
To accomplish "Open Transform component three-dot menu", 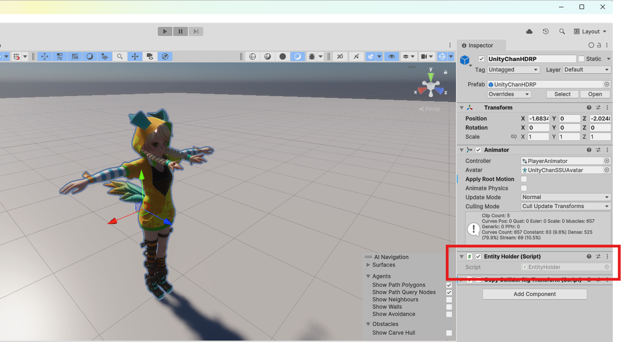I will (x=607, y=108).
